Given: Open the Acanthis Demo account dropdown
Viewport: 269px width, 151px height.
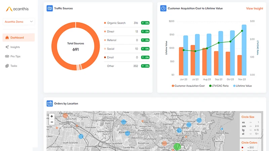Looking at the screenshot, I should [19, 21].
